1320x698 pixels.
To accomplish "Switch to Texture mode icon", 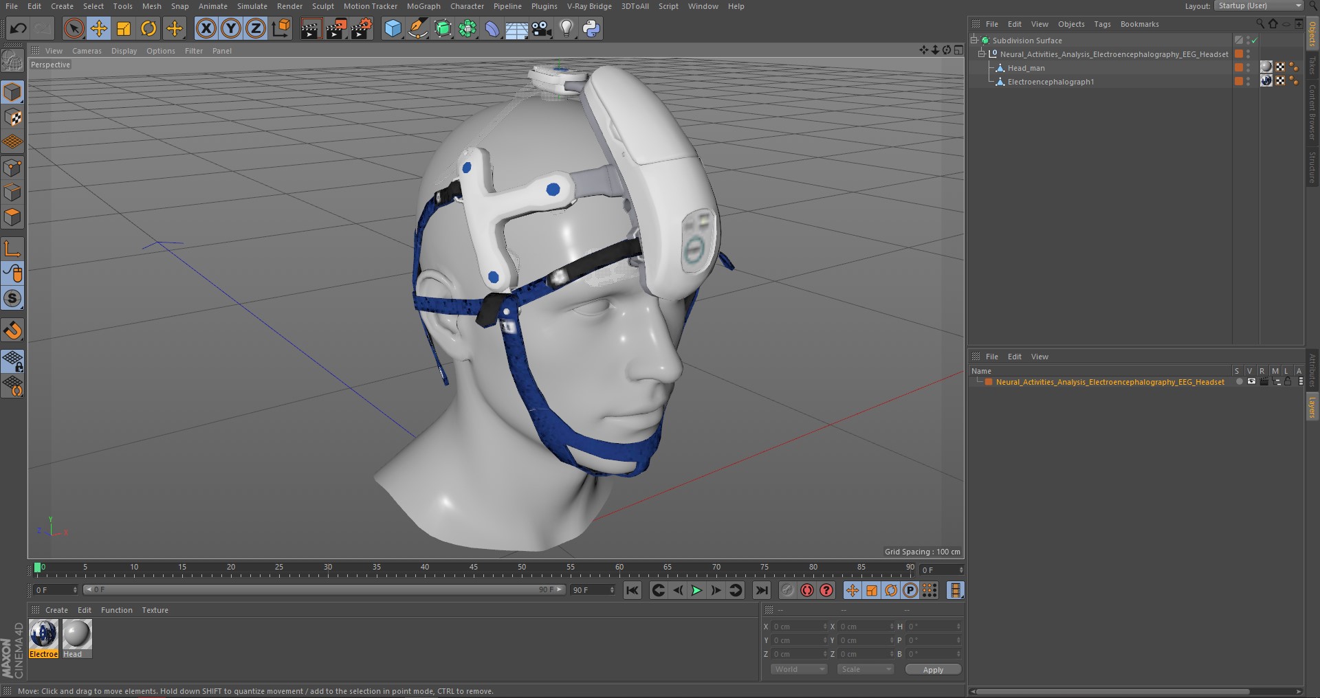I will click(12, 117).
